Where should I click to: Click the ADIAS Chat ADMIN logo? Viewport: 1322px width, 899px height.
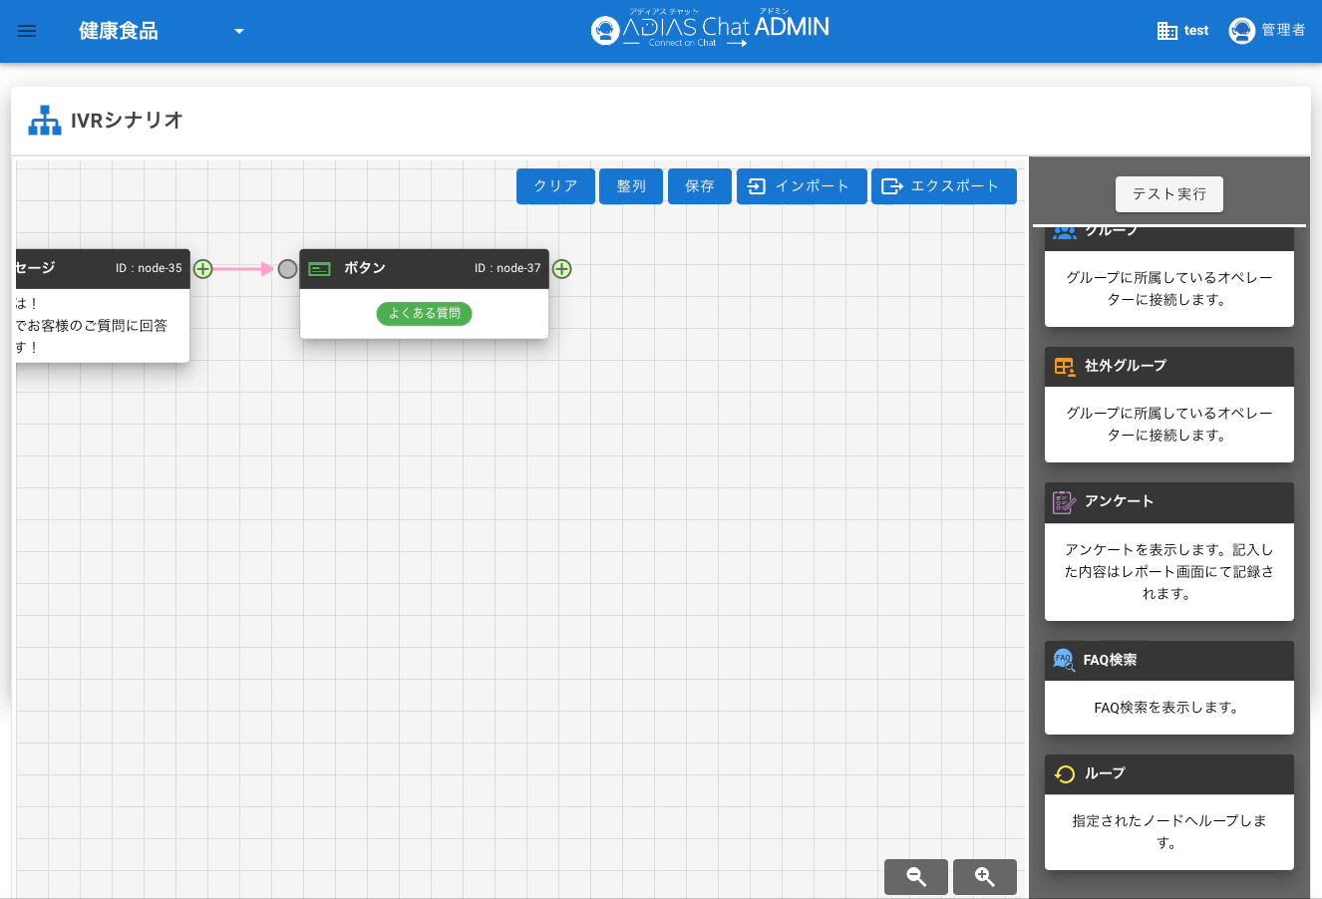(x=710, y=30)
